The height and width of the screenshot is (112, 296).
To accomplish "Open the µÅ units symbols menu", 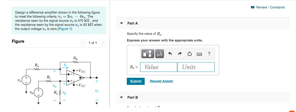I will (160, 54).
